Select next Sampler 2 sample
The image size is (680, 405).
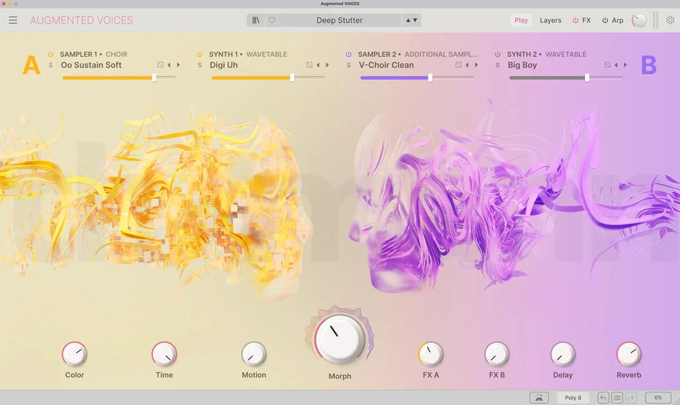tap(476, 65)
